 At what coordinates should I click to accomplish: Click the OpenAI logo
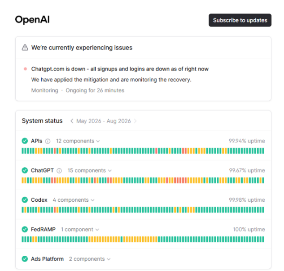32,20
